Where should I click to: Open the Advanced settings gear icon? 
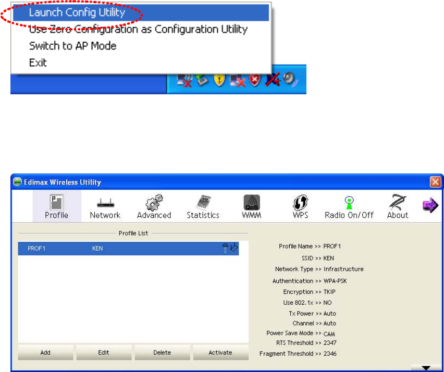pyautogui.click(x=154, y=206)
